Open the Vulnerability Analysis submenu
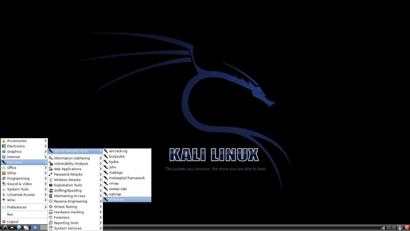The width and height of the screenshot is (410, 231). (x=75, y=163)
